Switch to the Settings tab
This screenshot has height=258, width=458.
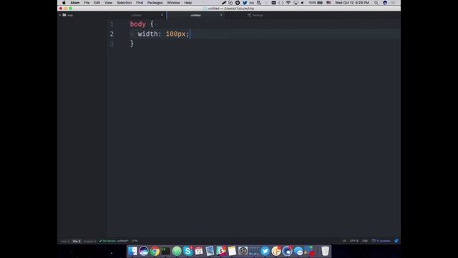click(255, 15)
